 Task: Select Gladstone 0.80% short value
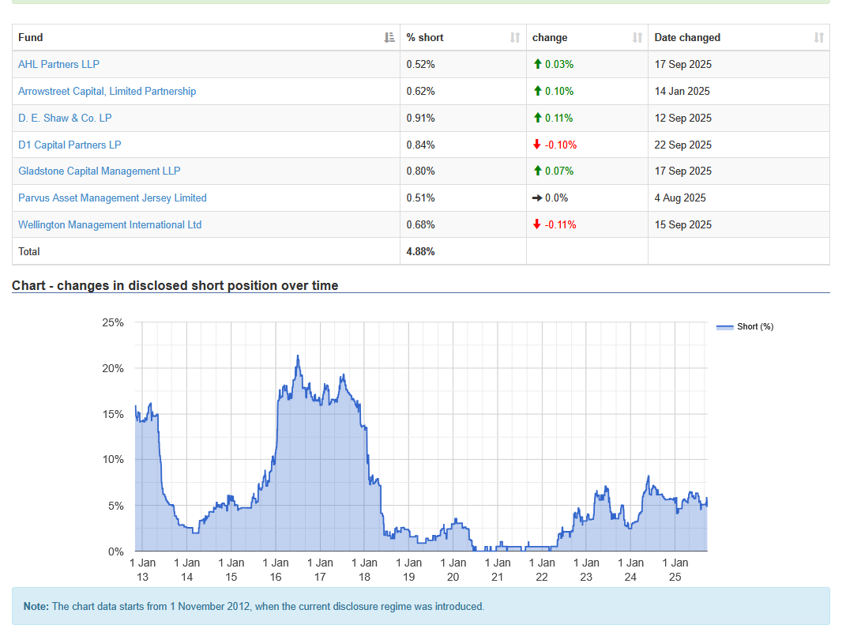point(420,171)
